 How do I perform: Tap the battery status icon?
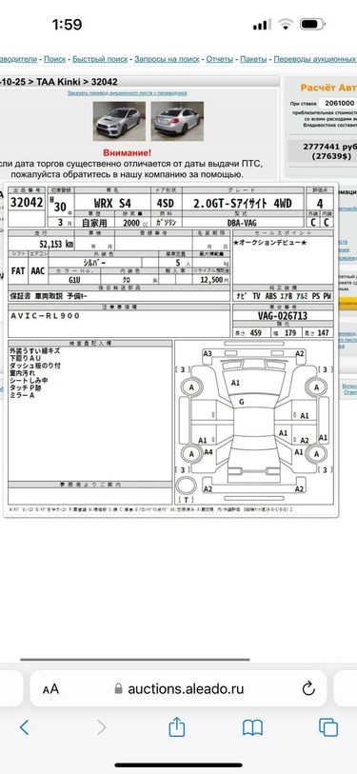(311, 24)
